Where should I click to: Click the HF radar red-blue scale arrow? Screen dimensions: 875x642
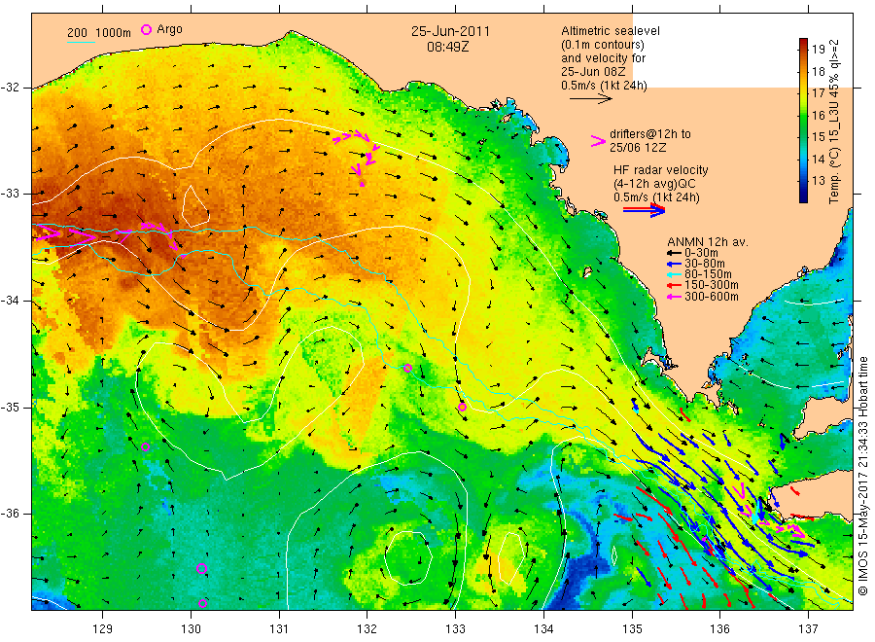tap(644, 210)
